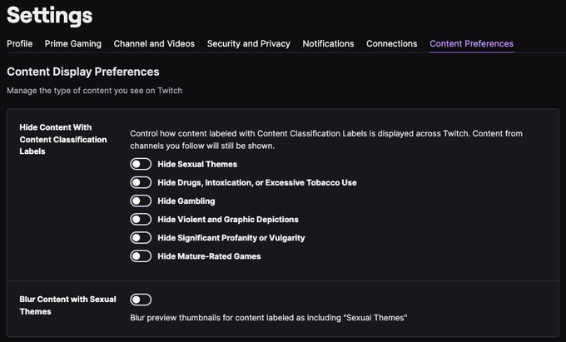Go to Security and Privacy tab

point(248,43)
